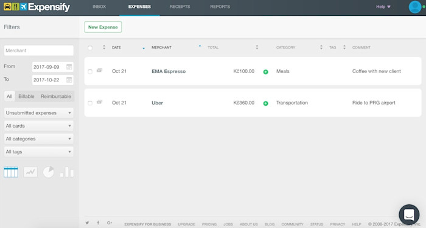426x228 pixels.
Task: Click the Merchant filter input field
Action: coord(39,50)
